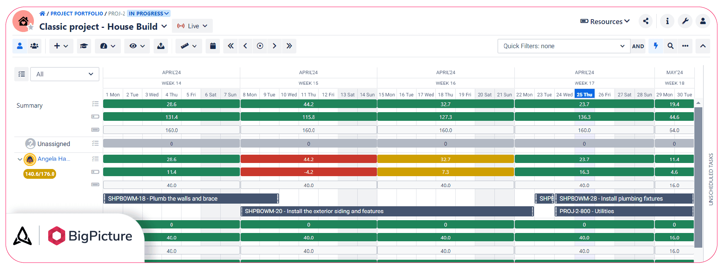723x271 pixels.
Task: Click the home breadcrumb icon
Action: (x=42, y=14)
